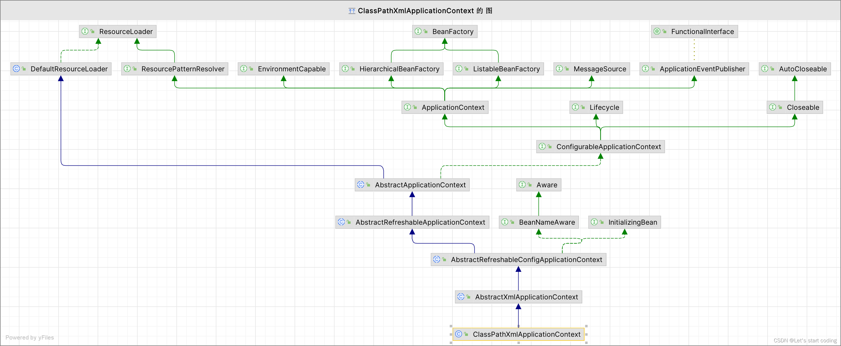Click the class icon beside AbstractRefreshableApplicationContext
The image size is (841, 346).
click(x=342, y=222)
